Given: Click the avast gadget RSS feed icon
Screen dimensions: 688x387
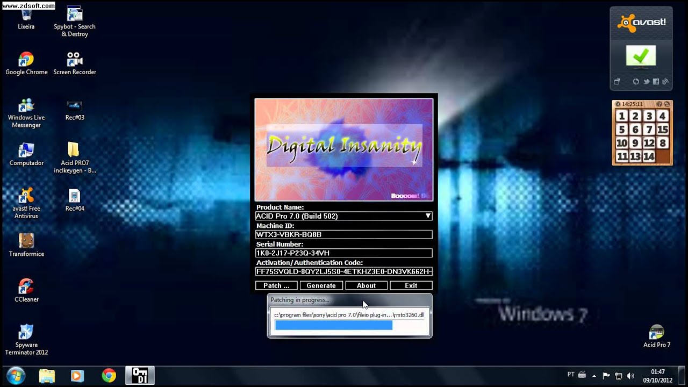Looking at the screenshot, I should tap(665, 82).
